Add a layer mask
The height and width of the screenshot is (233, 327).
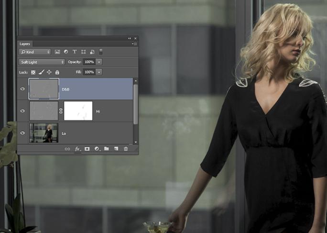pos(87,149)
